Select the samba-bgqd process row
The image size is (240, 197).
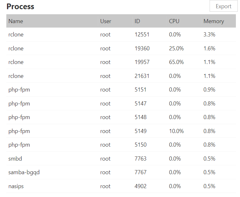point(24,172)
